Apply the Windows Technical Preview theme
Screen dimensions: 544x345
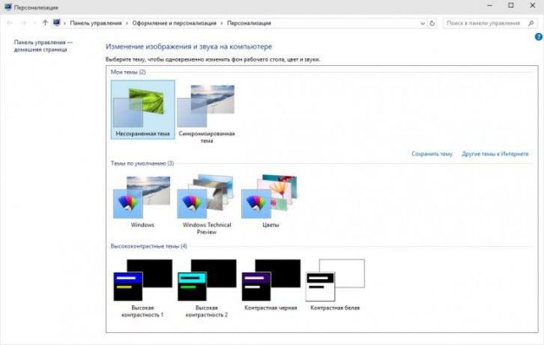click(x=206, y=205)
